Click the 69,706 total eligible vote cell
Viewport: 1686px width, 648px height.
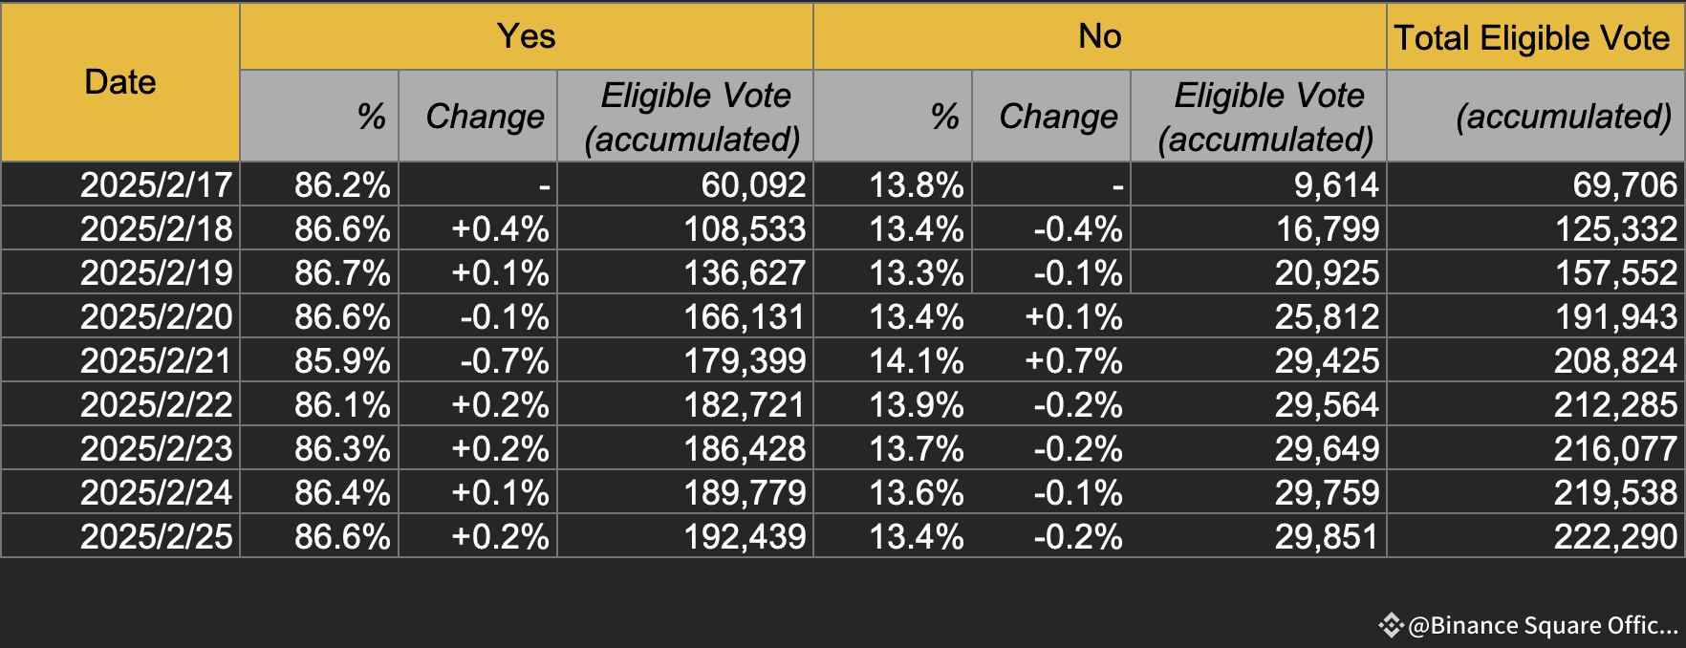pyautogui.click(x=1625, y=184)
